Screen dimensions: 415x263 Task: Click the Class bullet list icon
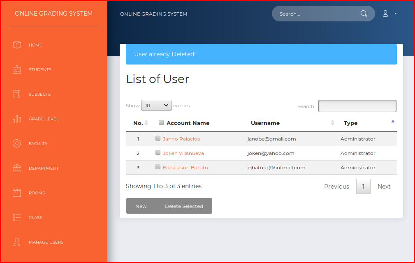point(17,217)
